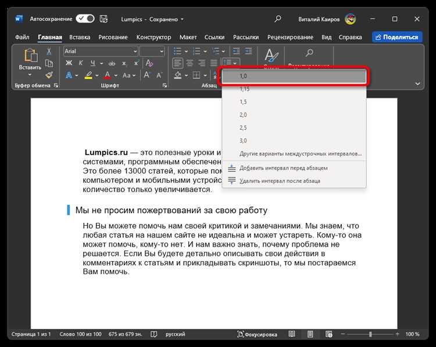436x347 pixels.
Task: Decrease font size
Action: pos(159,75)
